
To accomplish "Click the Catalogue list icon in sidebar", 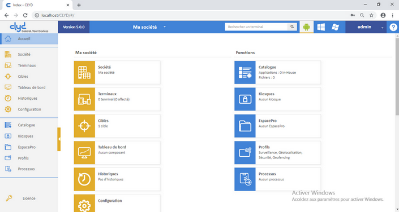I will pos(8,125).
